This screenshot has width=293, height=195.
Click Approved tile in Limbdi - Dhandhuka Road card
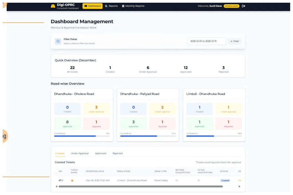pyautogui.click(x=199, y=124)
